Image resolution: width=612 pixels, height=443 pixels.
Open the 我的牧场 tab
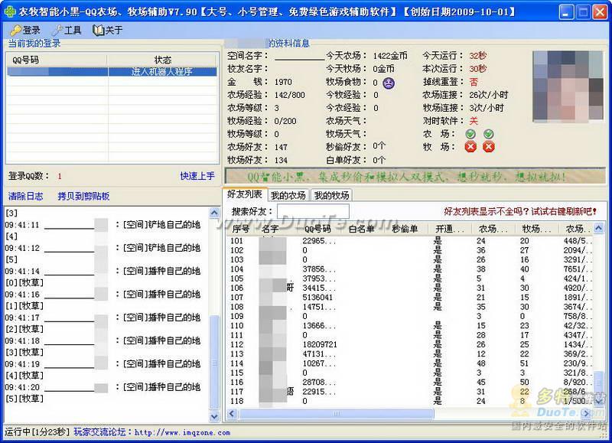330,195
